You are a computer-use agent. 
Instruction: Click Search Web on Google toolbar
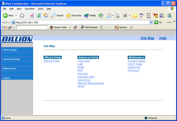coord(58,27)
